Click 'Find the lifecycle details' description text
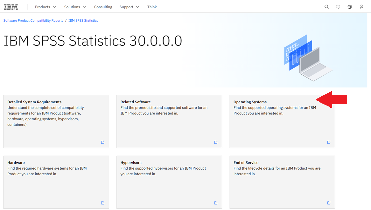 [x=277, y=171]
